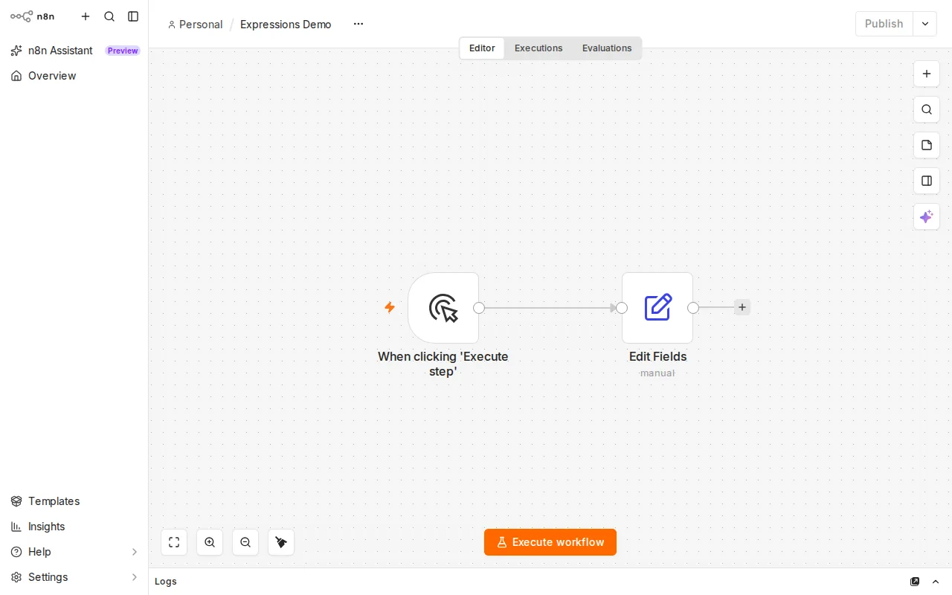
Task: Pop out the Logs panel
Action: point(915,582)
